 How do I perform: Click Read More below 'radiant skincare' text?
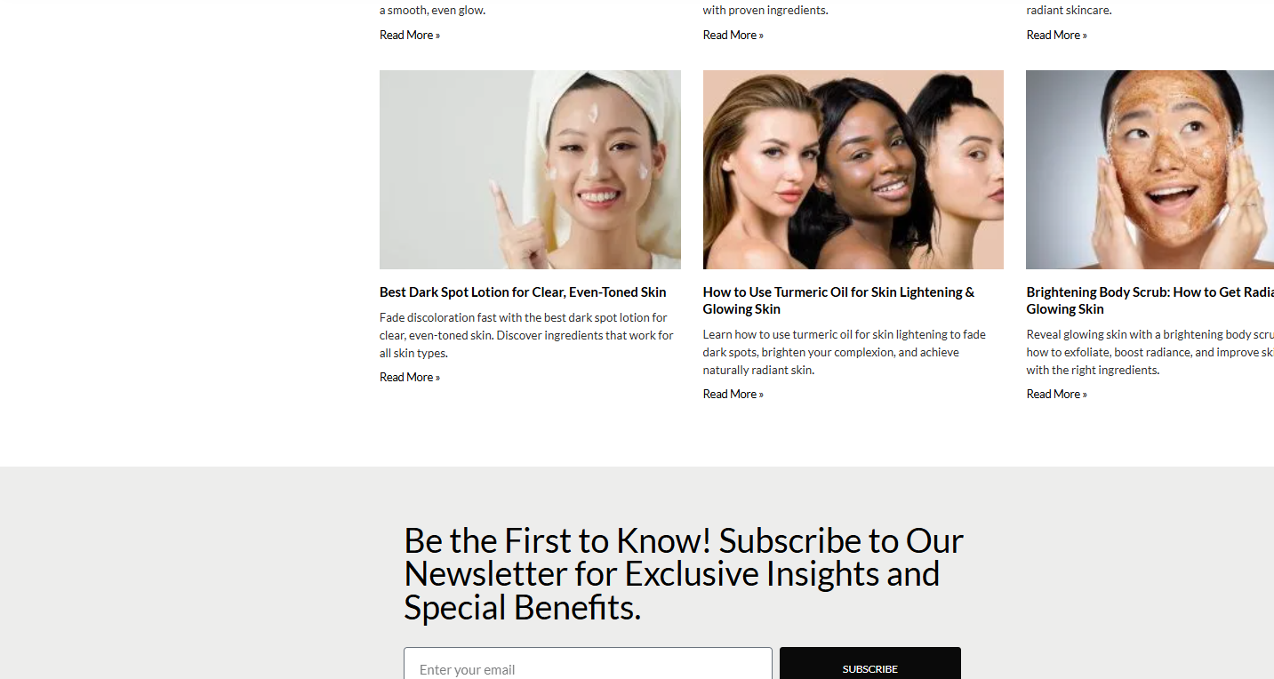1057,35
